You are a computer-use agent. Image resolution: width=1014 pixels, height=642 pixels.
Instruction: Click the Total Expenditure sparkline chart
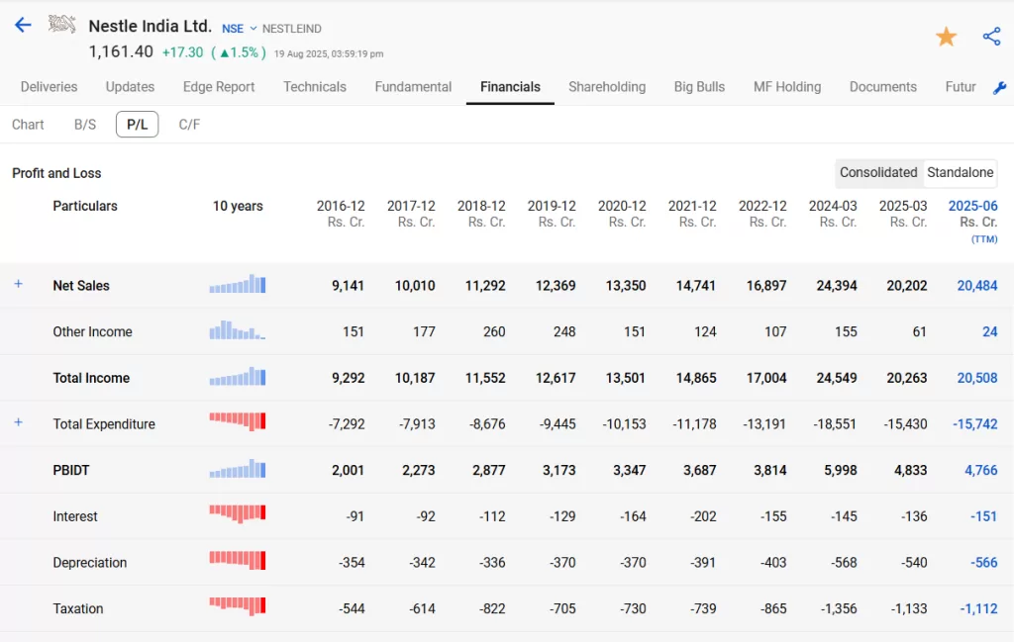tap(238, 421)
